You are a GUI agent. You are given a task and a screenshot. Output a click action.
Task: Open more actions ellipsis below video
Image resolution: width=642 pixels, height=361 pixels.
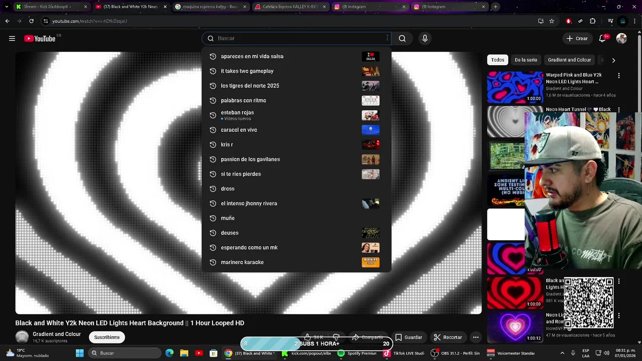point(475,337)
